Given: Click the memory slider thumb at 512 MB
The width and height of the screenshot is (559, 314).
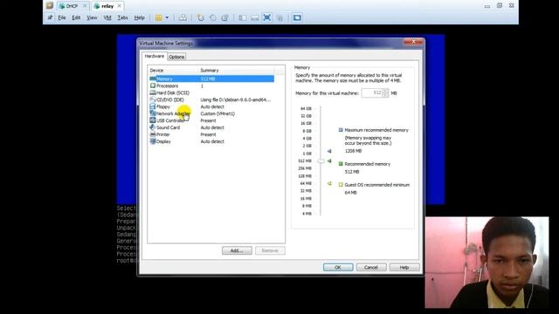Looking at the screenshot, I should click(x=321, y=161).
